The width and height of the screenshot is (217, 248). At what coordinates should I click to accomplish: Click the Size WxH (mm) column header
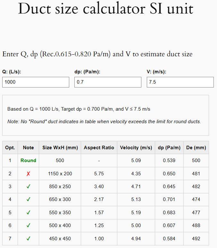click(x=60, y=148)
